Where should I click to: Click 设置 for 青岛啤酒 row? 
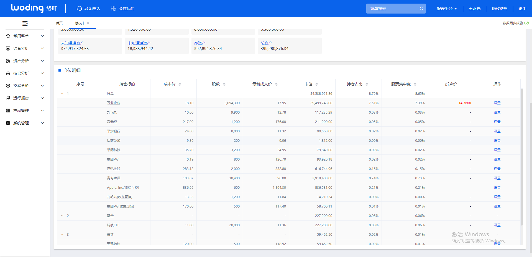497,178
